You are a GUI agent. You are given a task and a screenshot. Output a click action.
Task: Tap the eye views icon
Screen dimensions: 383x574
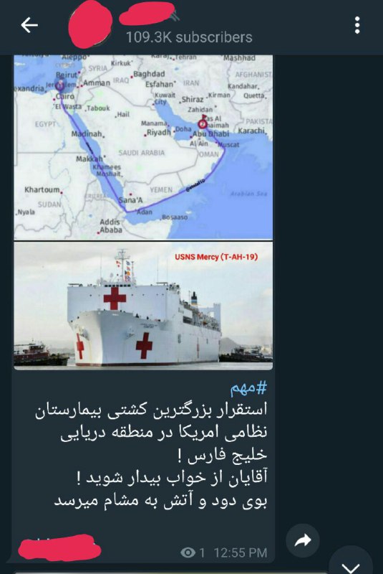point(188,552)
